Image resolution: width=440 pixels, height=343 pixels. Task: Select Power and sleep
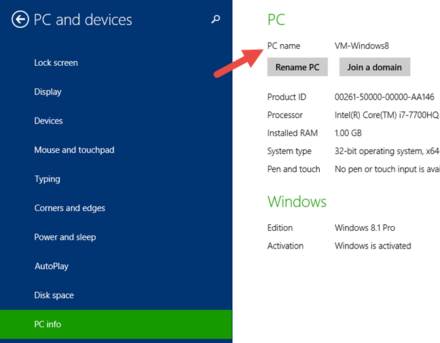click(65, 237)
